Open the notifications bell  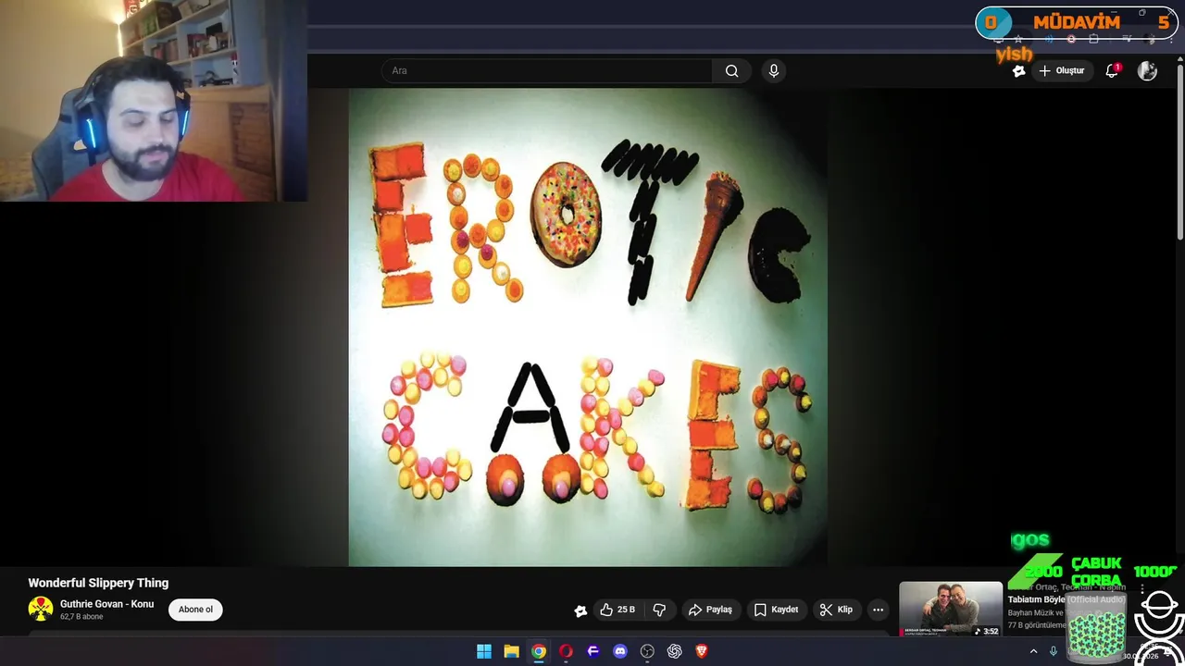coord(1113,71)
